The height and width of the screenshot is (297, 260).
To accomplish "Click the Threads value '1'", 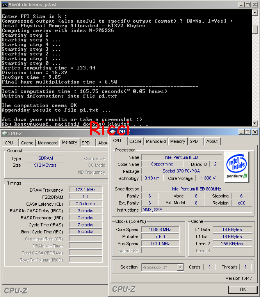I will pyautogui.click(x=246, y=267).
